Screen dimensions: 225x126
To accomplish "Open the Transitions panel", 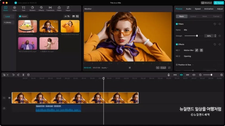I will (x=50, y=8).
